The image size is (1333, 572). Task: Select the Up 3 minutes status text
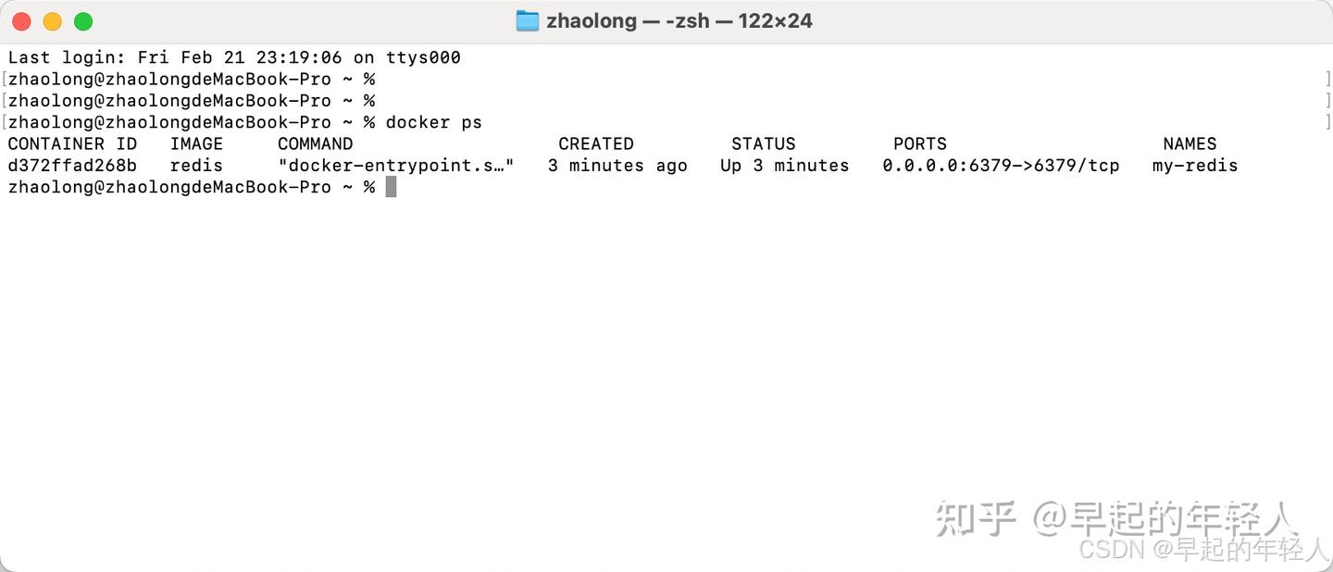click(783, 165)
